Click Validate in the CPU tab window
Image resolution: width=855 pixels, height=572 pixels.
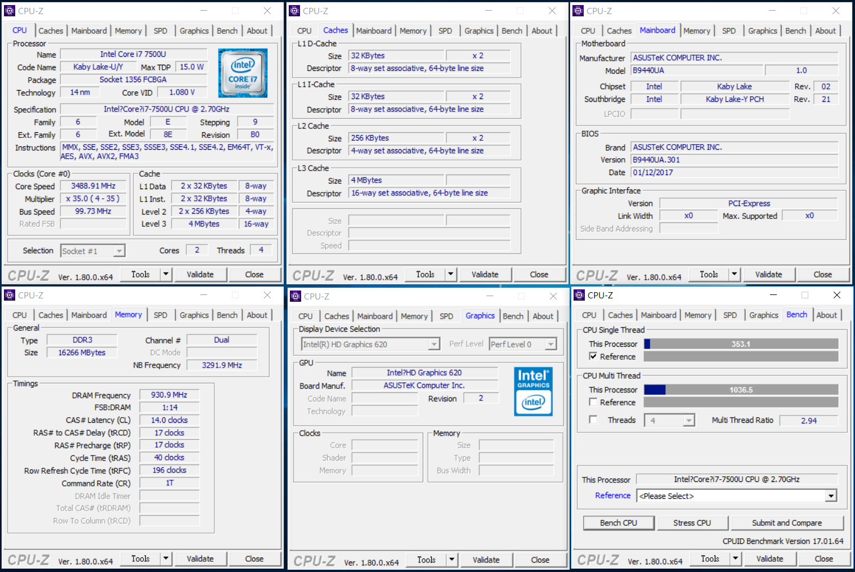(x=200, y=274)
